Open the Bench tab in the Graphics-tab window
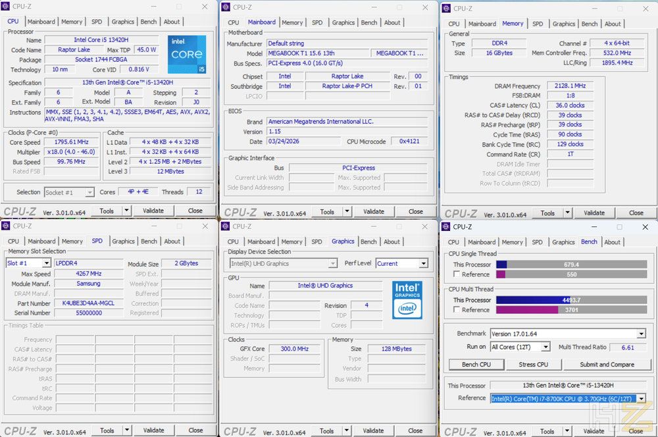Screen dimensions: 658x437 (x=368, y=242)
